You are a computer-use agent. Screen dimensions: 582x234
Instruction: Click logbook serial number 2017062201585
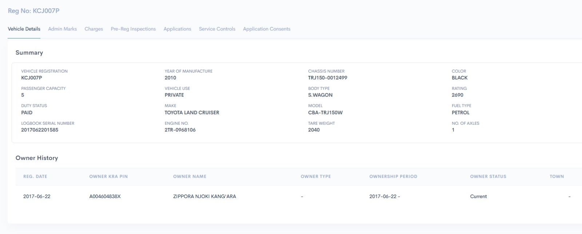pyautogui.click(x=40, y=130)
